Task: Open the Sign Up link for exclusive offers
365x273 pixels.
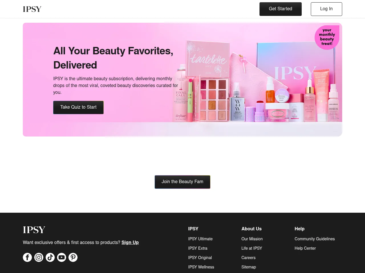Action: click(x=130, y=242)
